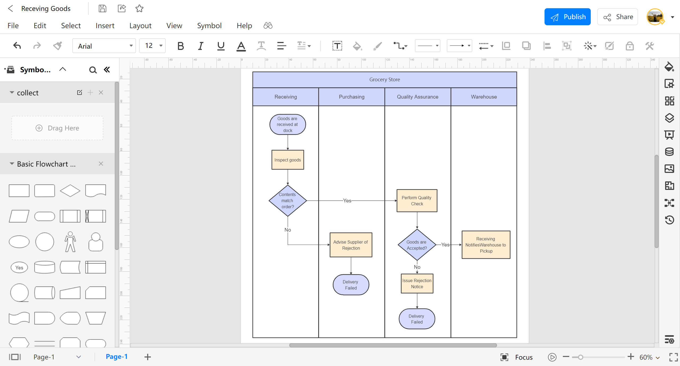This screenshot has height=366, width=680.
Task: Click the undo icon
Action: (x=17, y=45)
